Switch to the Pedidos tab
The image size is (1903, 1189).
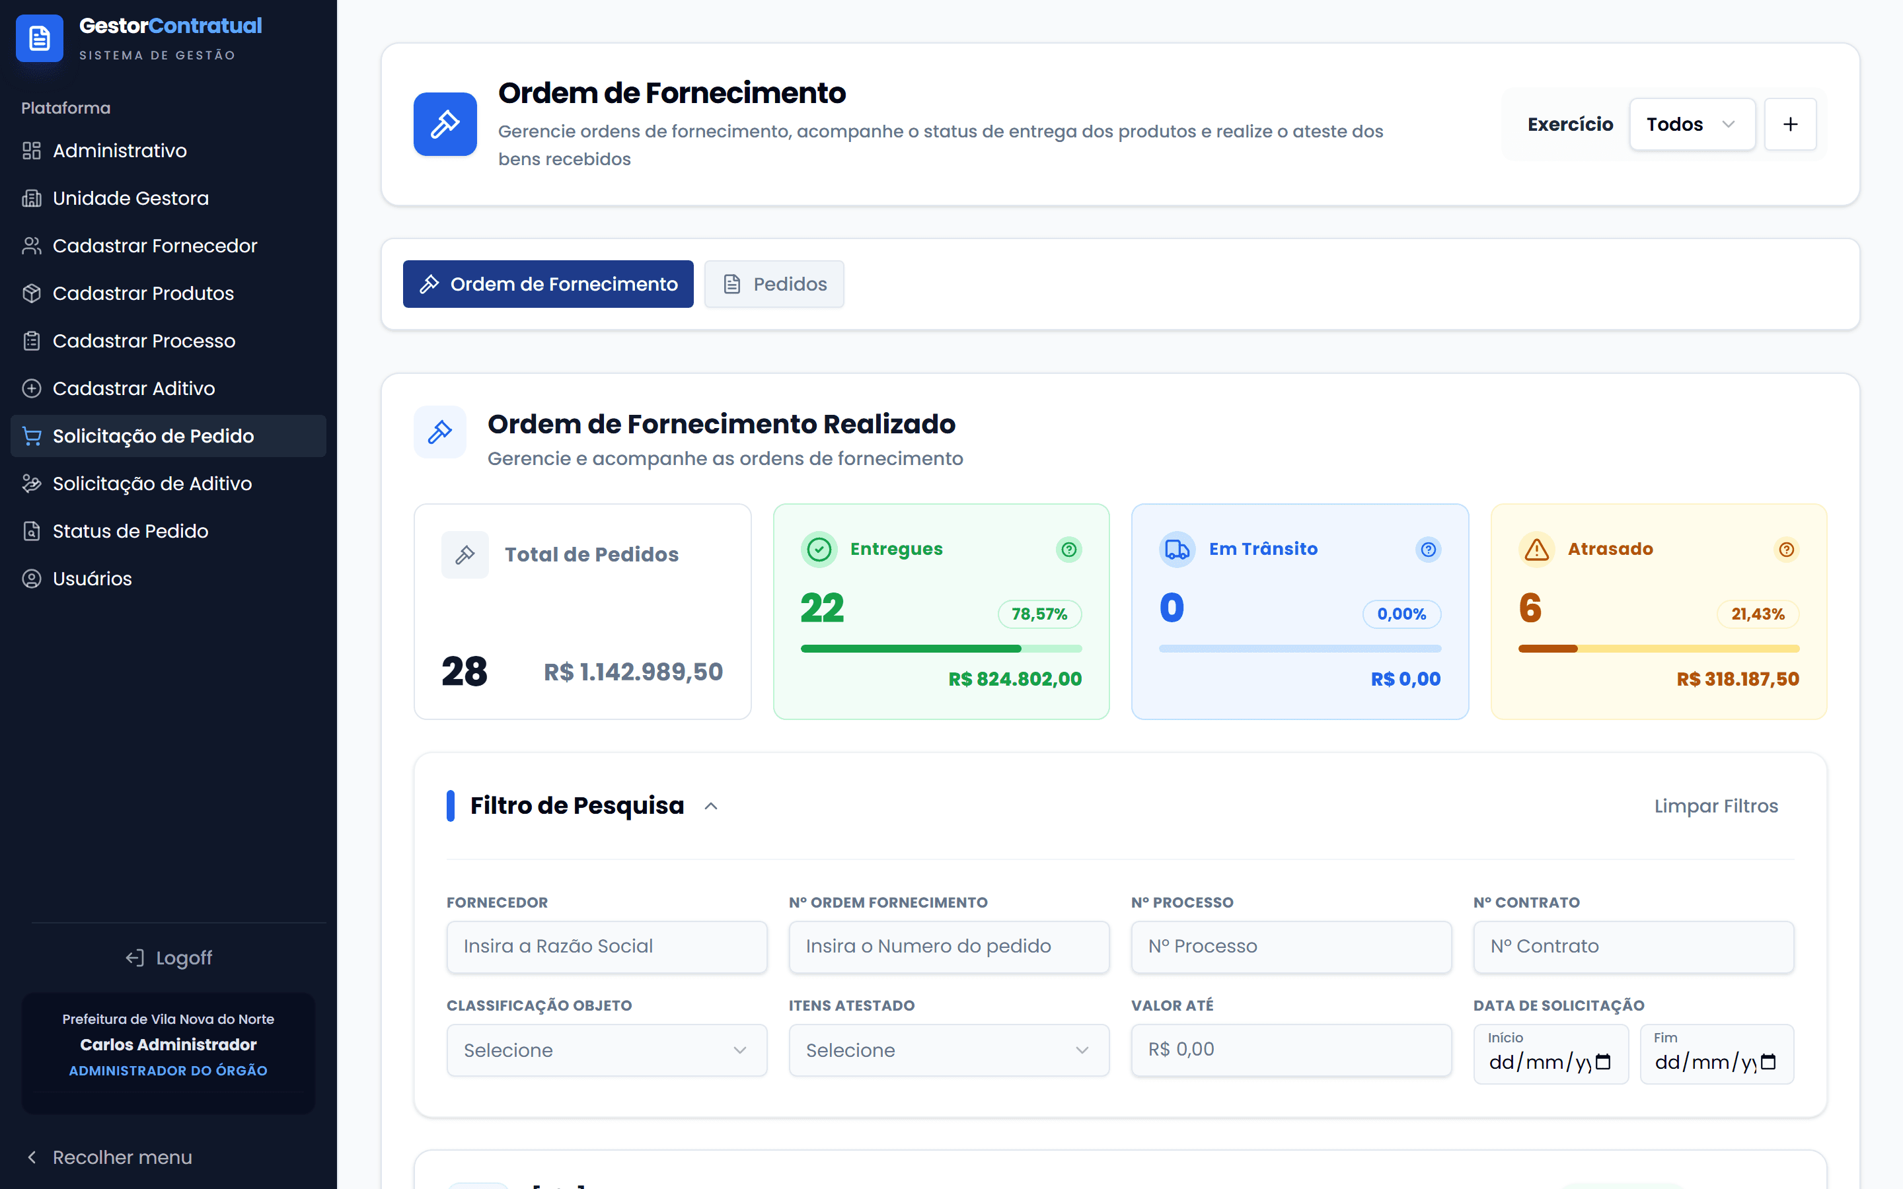[774, 284]
